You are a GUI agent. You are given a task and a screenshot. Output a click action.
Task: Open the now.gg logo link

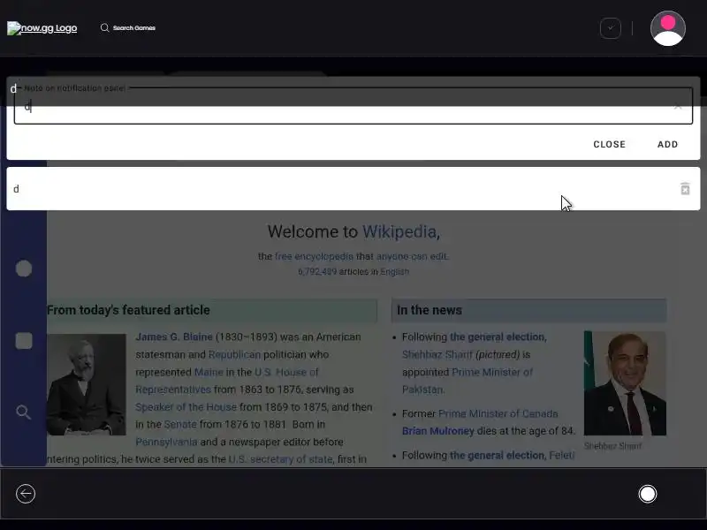pyautogui.click(x=42, y=28)
